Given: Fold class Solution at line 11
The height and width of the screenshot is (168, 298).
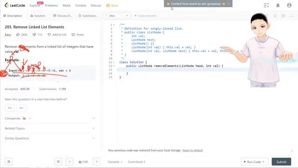Looking at the screenshot, I should coord(114,62).
